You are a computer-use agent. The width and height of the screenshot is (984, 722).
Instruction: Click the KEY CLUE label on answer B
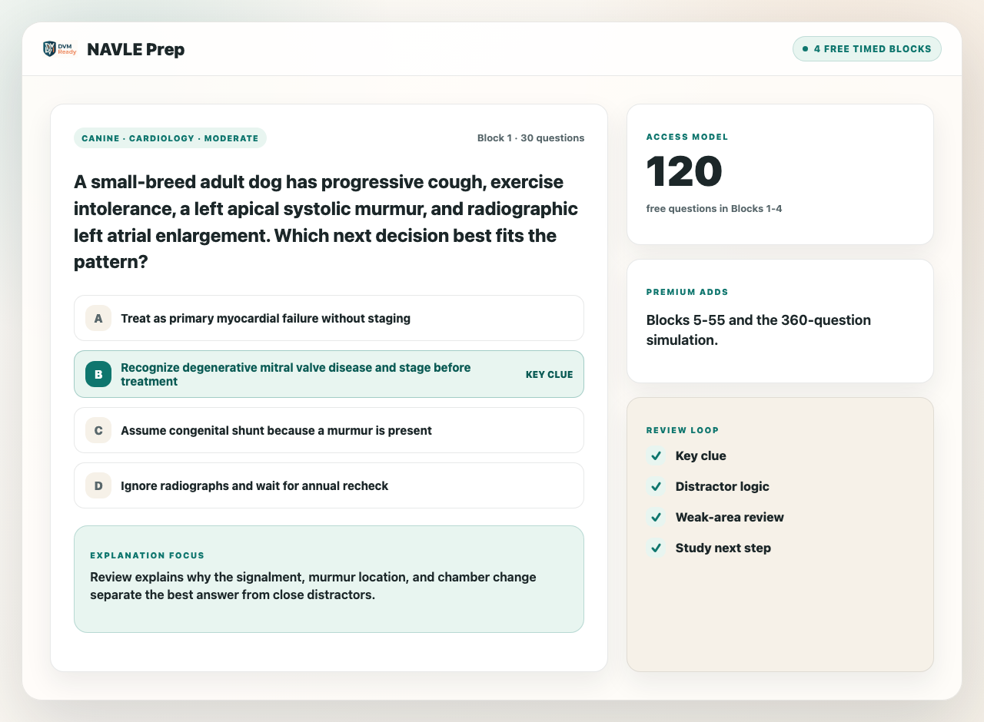tap(549, 375)
